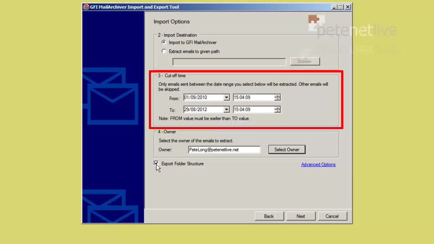Click the Cancel button
The image size is (434, 244).
pyautogui.click(x=332, y=216)
